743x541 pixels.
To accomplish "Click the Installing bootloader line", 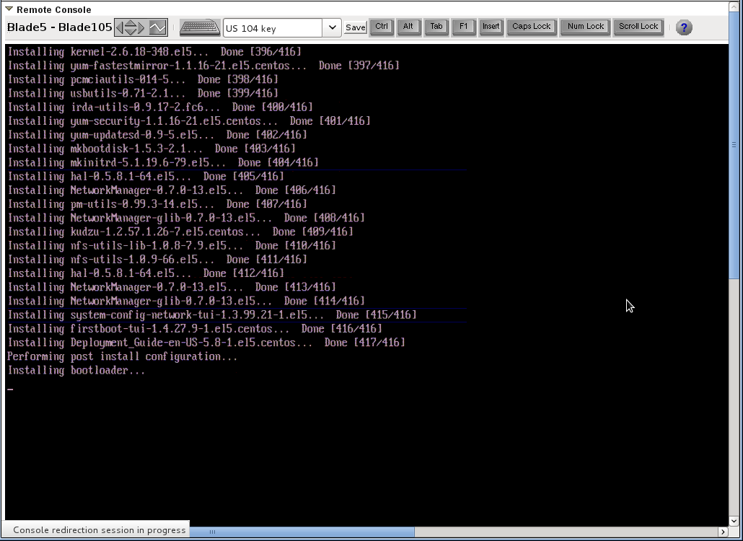I will pos(76,371).
